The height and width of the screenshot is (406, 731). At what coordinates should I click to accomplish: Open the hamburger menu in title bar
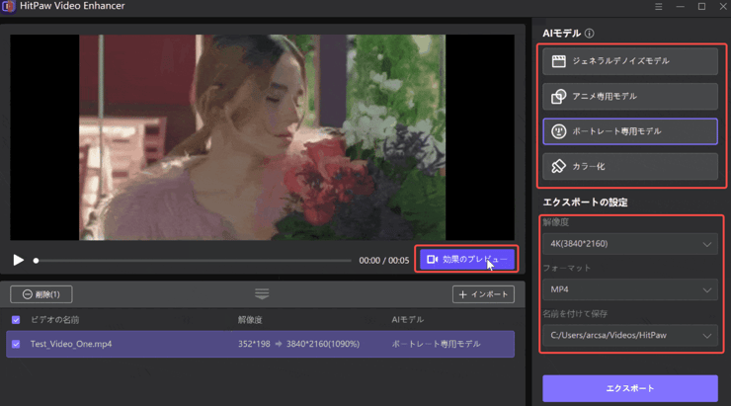659,7
